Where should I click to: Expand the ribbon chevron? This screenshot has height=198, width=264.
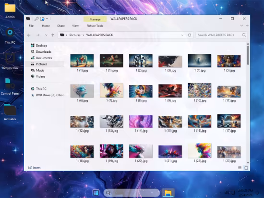241,25
